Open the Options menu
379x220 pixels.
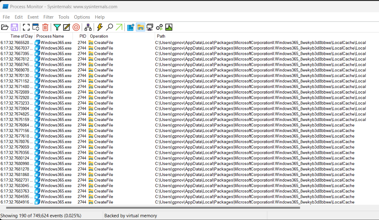coord(82,17)
